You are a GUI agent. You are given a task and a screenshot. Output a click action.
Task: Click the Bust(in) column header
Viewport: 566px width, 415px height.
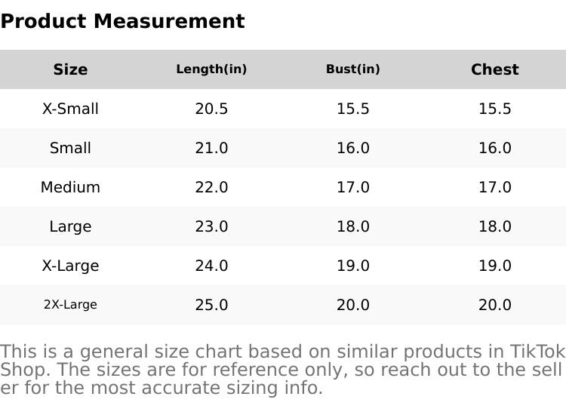point(353,69)
